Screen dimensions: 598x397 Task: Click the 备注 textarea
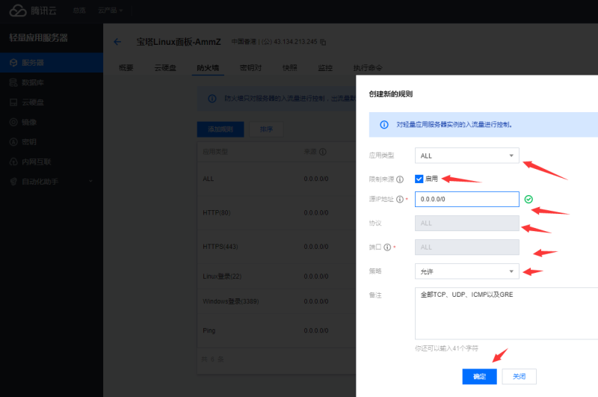coord(507,313)
